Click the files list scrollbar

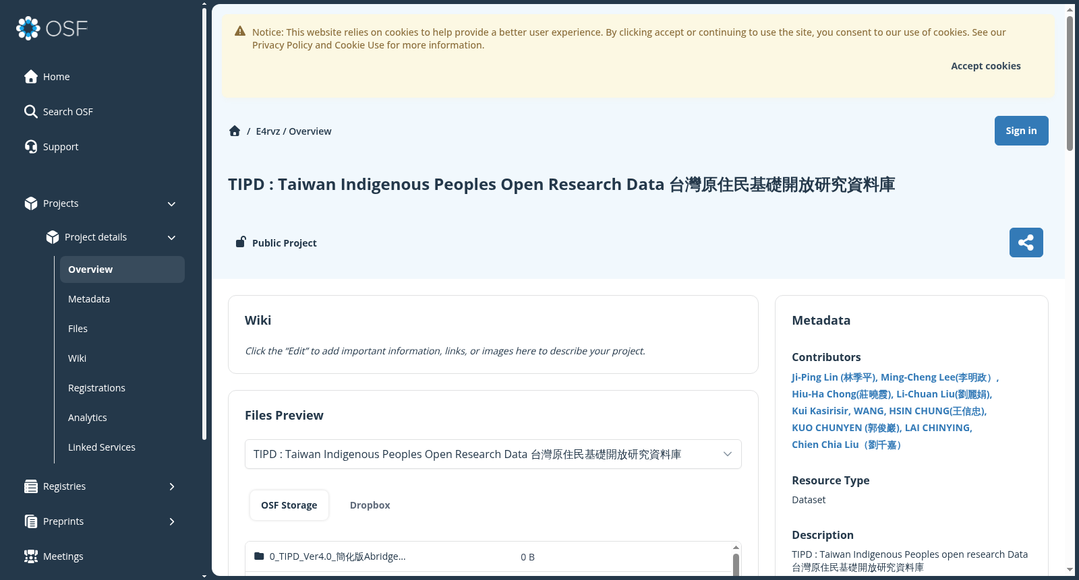pos(736,564)
